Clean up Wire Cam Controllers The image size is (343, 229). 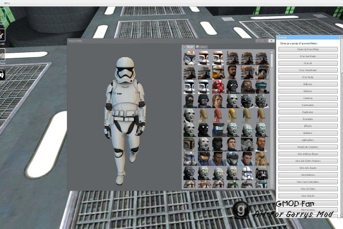pyautogui.click(x=308, y=182)
